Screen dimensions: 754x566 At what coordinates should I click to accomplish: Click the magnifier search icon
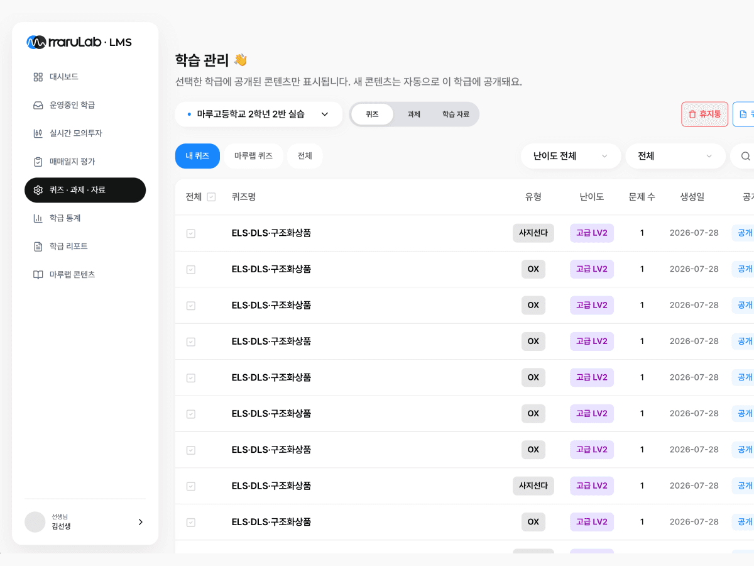745,156
